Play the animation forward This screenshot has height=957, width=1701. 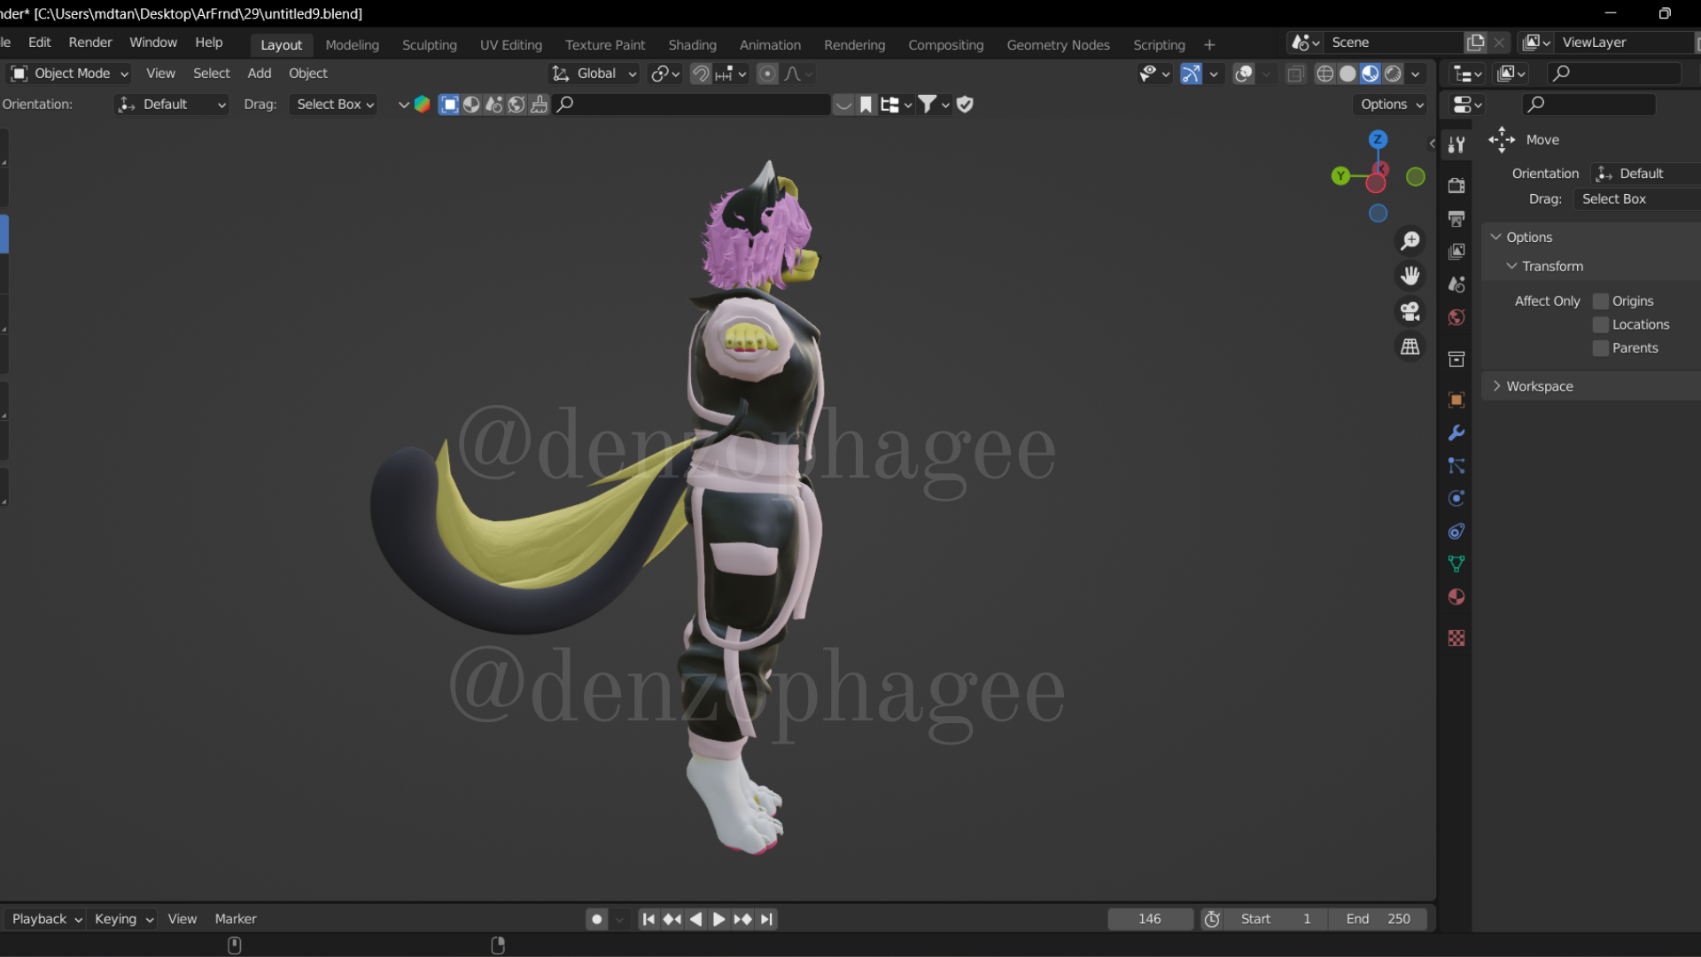[x=718, y=920]
